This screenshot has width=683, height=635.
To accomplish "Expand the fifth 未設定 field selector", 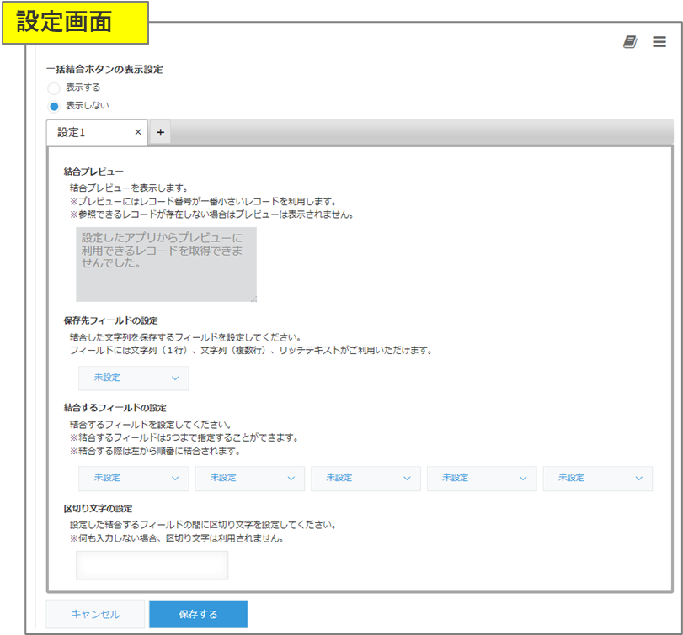I will [x=598, y=479].
